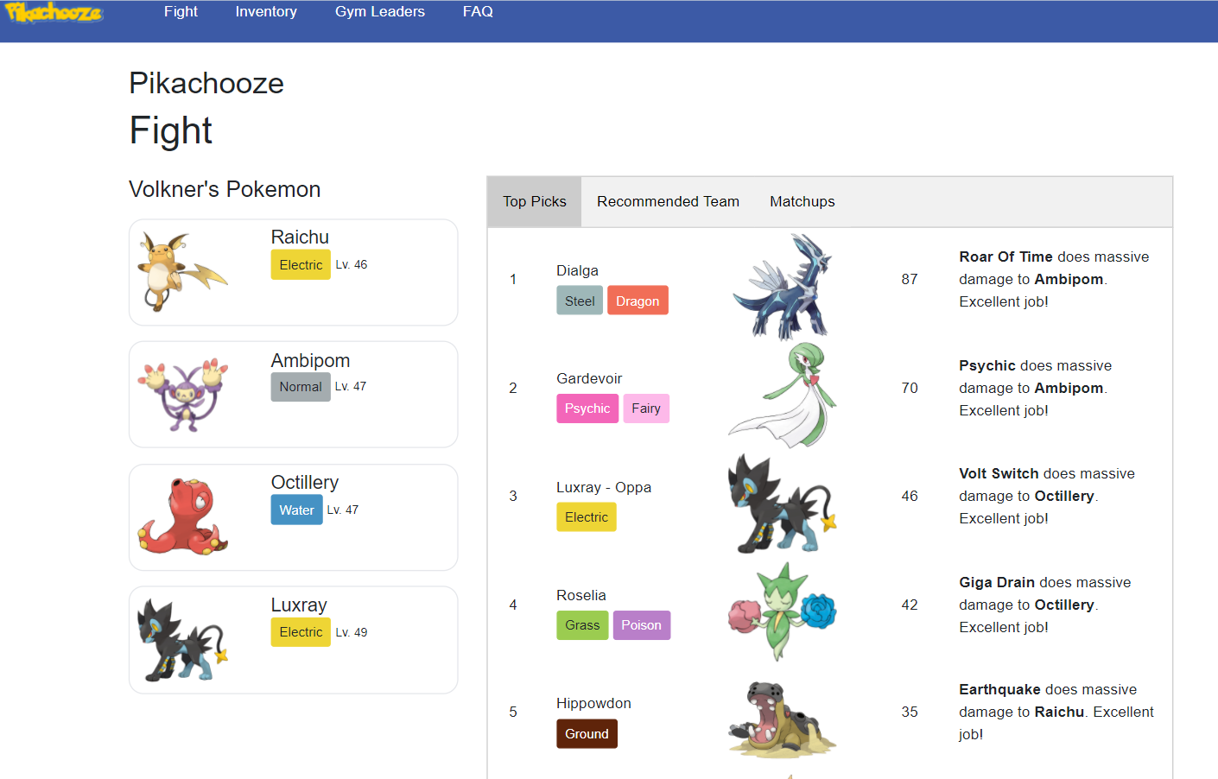Screen dimensions: 1218x779
Task: Click Dialga's Steel type badge
Action: 580,301
